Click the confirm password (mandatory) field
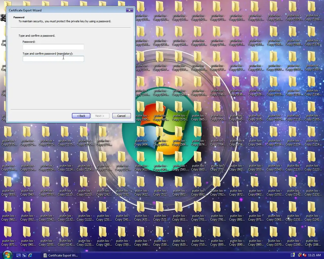Viewport: 324px width, 259px height. pyautogui.click(x=53, y=59)
